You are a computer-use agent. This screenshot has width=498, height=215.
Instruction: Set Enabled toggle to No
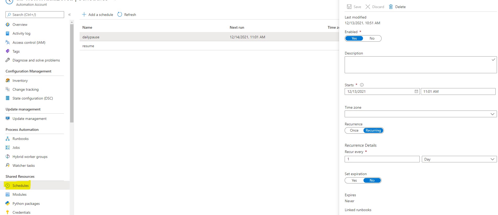pyautogui.click(x=372, y=38)
